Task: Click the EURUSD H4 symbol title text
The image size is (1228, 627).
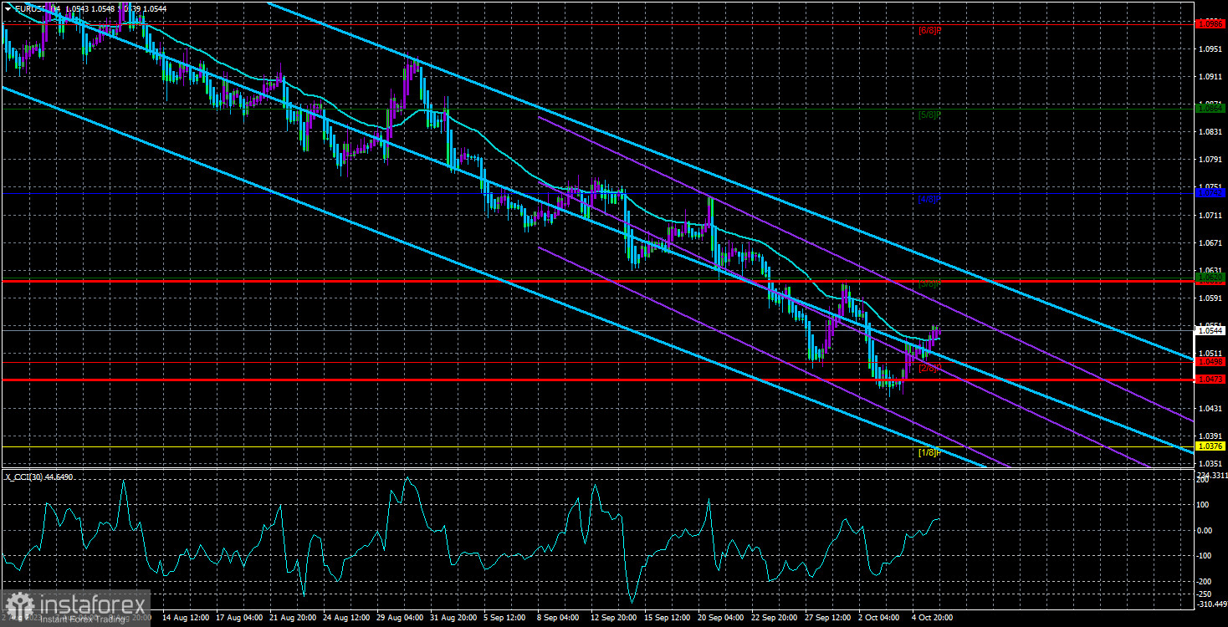Action: [38, 8]
